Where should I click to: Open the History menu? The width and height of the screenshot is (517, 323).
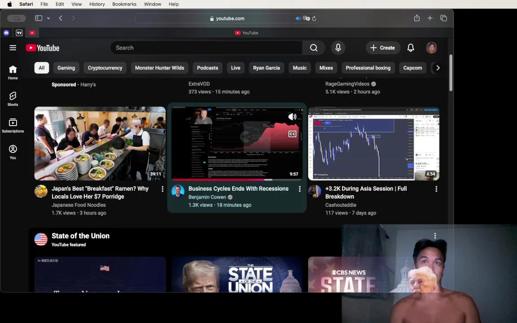pos(97,4)
